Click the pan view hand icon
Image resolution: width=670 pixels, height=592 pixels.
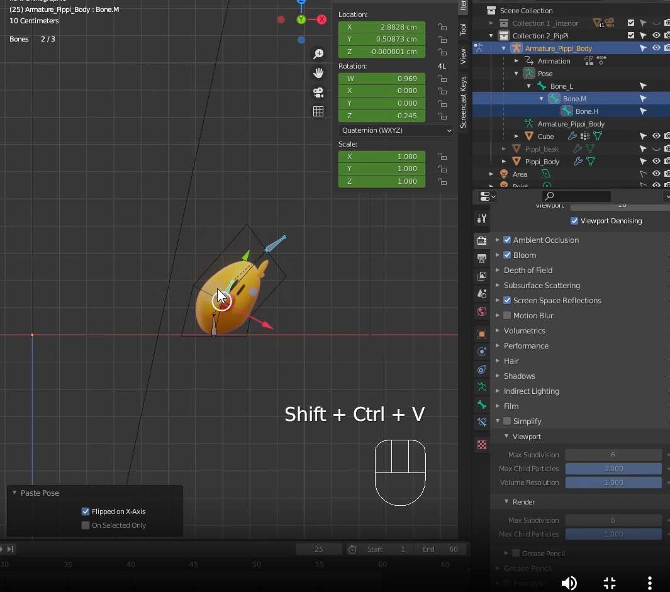(318, 73)
